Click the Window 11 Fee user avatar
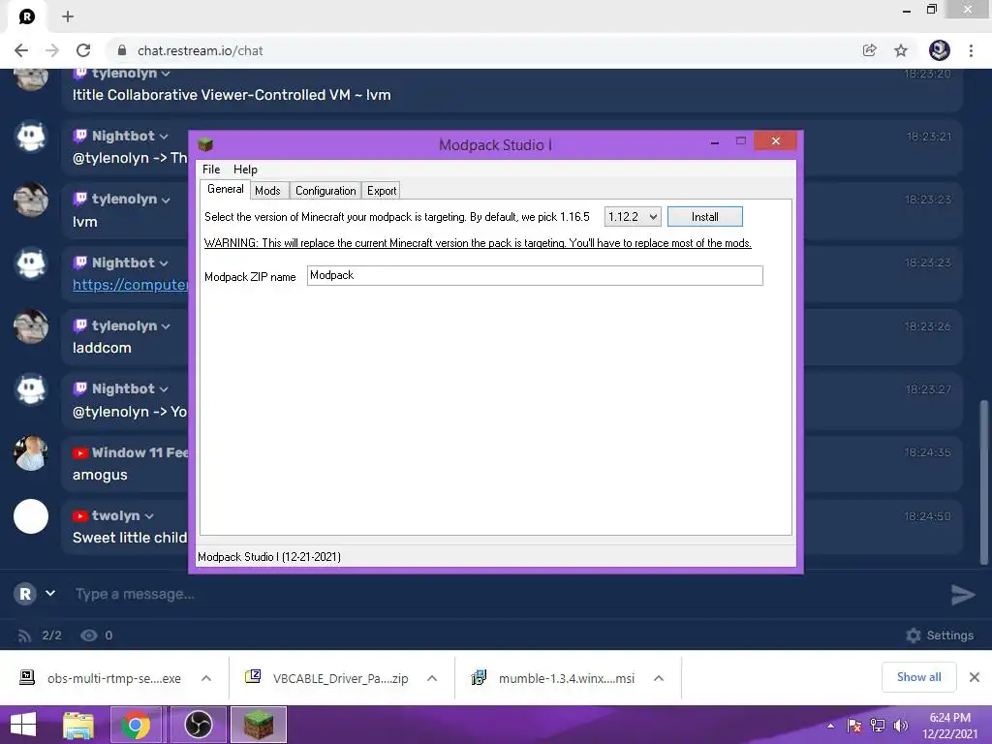The height and width of the screenshot is (744, 992). click(x=31, y=453)
